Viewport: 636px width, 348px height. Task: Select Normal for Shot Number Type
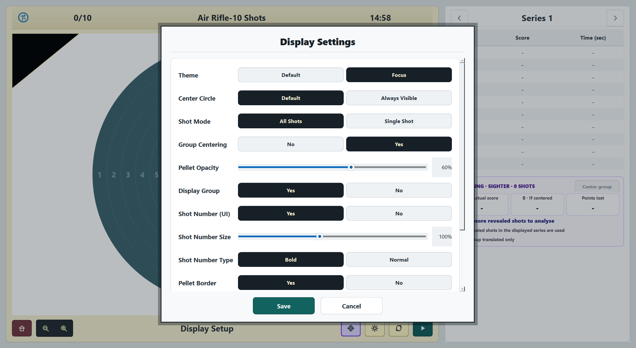(399, 260)
